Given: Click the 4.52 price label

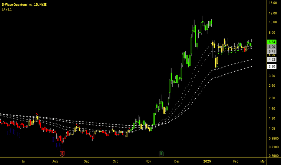Looking at the screenshot, I should 272,60.
